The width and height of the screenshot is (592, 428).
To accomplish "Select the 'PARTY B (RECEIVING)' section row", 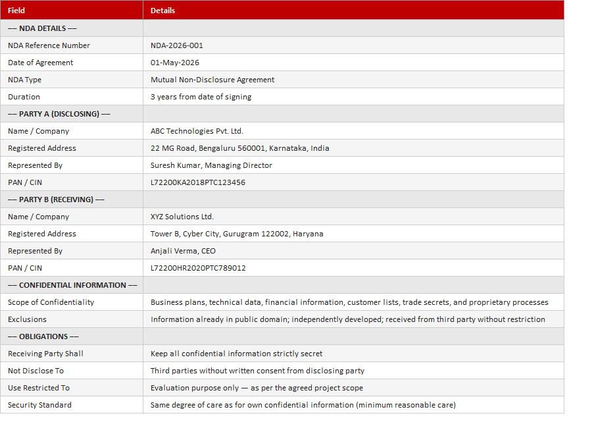I will [282, 200].
